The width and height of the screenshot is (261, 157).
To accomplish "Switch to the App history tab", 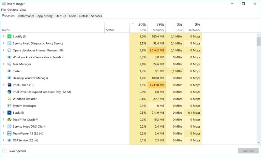I will coord(45,16).
